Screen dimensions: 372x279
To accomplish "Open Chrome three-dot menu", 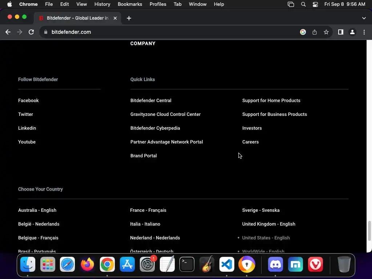I will 364,32.
